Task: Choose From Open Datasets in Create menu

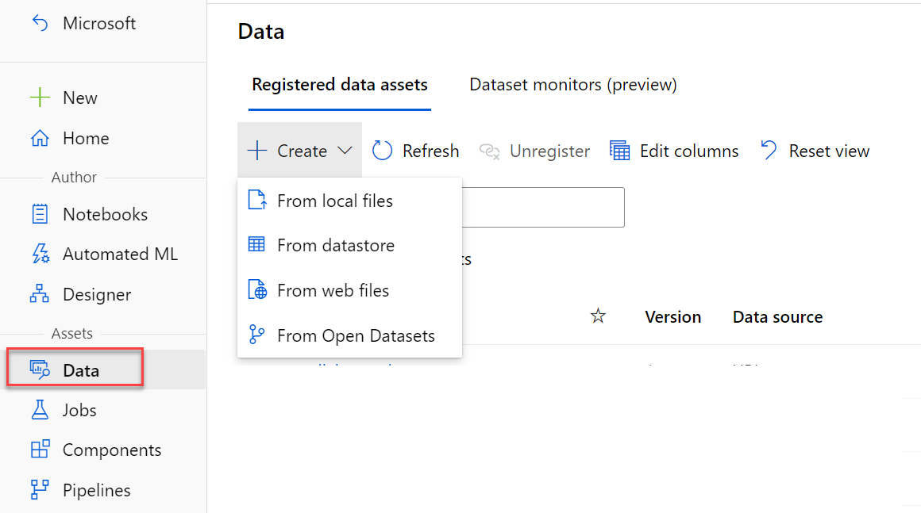Action: click(x=349, y=335)
